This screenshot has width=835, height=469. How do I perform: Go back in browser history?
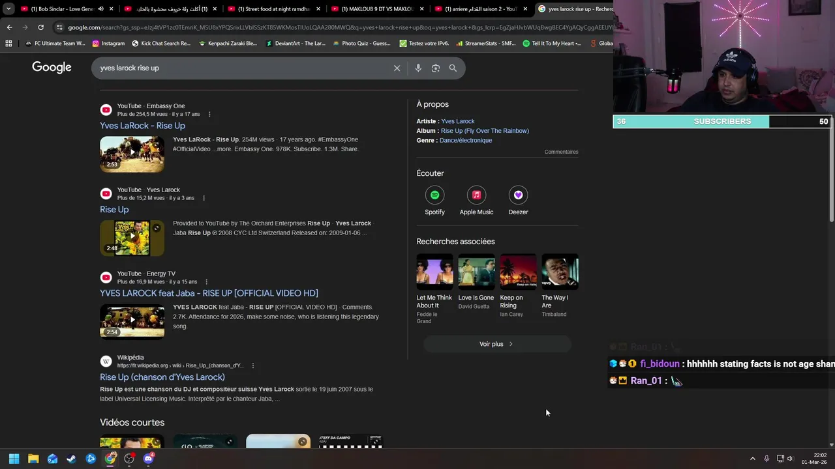pyautogui.click(x=9, y=27)
